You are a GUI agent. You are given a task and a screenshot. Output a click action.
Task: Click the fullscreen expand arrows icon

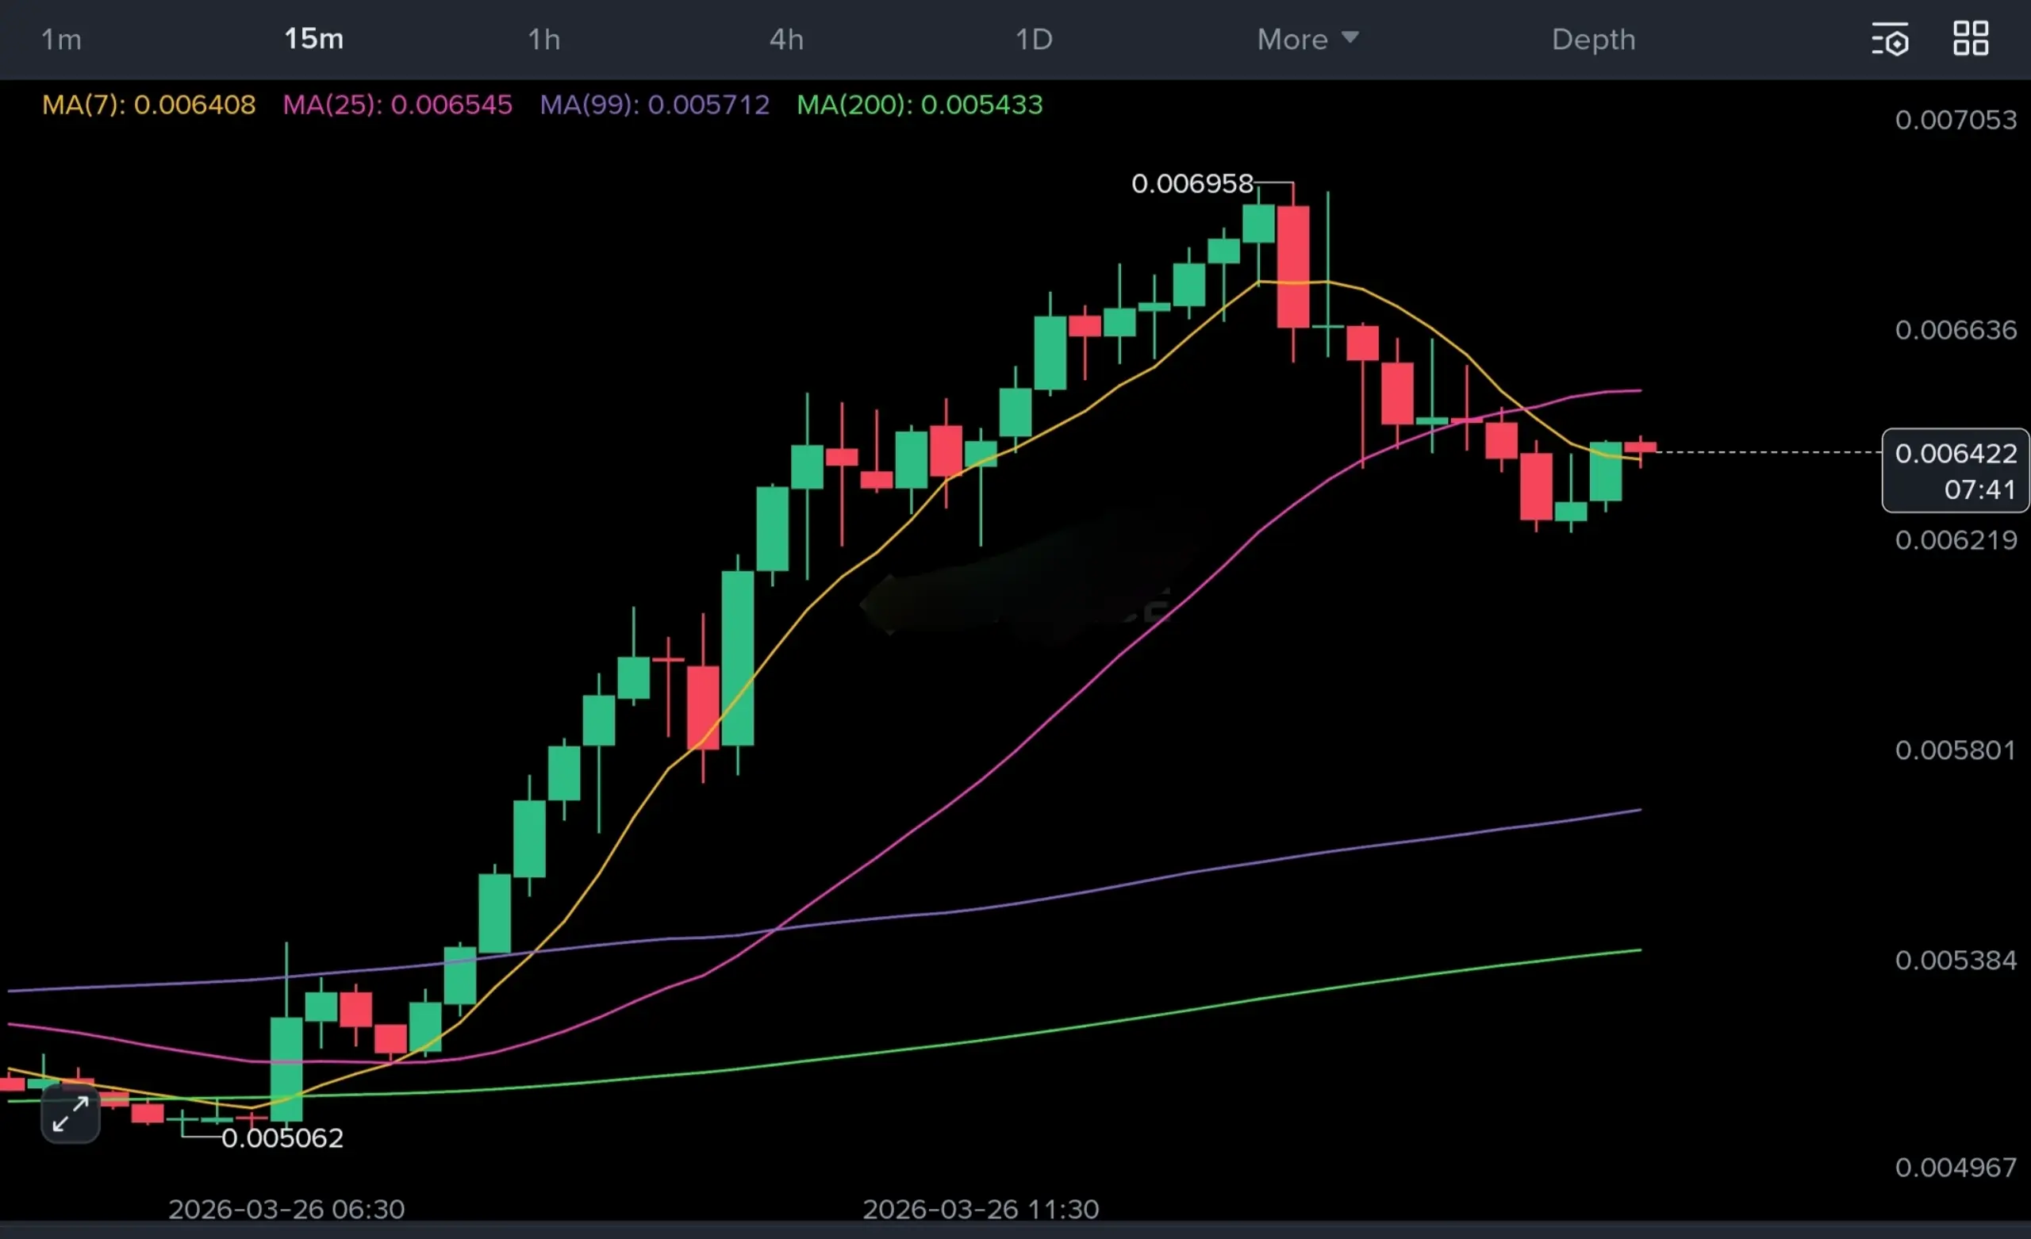pyautogui.click(x=70, y=1114)
